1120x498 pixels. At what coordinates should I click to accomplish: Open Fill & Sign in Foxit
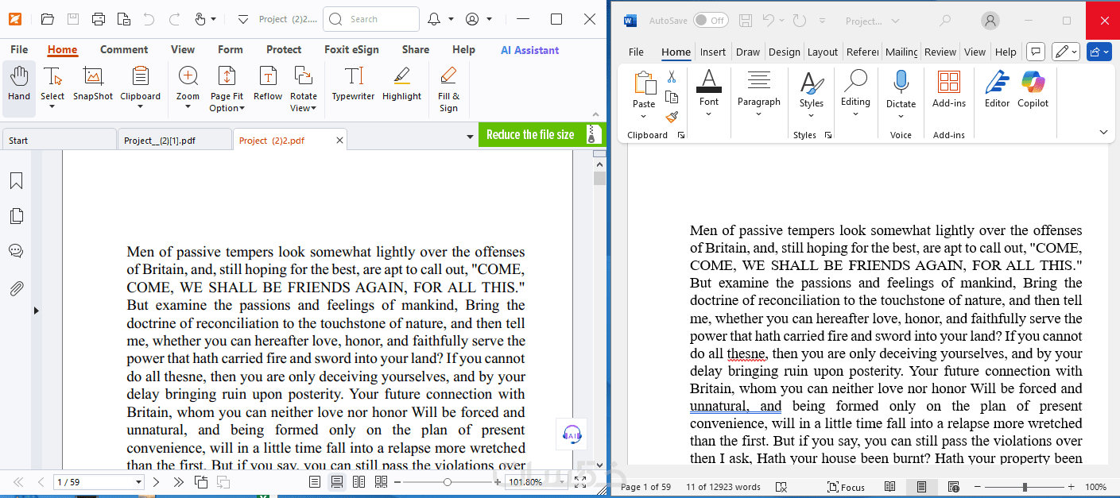[x=448, y=89]
